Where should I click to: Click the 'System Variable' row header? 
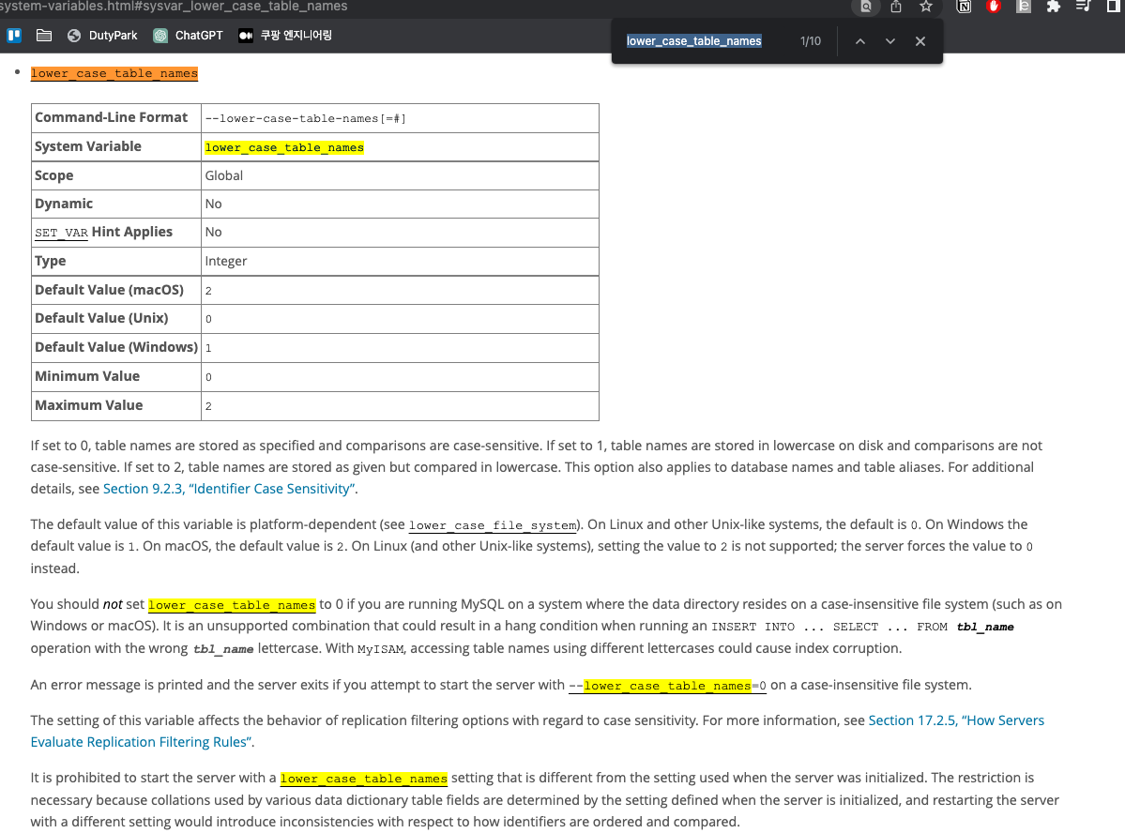(116, 147)
